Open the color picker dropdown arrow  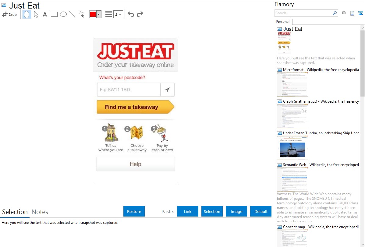[x=99, y=14]
